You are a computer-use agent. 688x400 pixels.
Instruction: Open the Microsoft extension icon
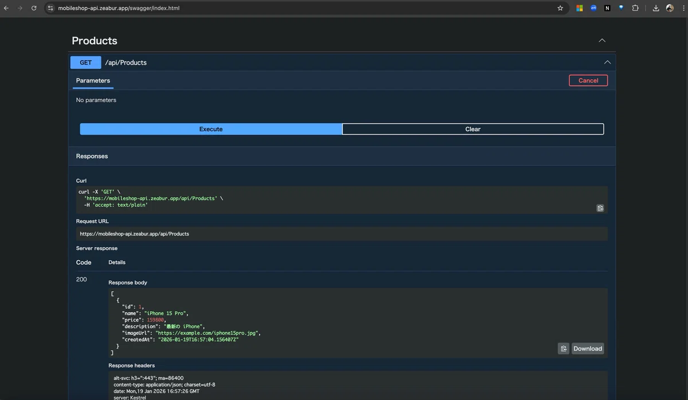580,8
